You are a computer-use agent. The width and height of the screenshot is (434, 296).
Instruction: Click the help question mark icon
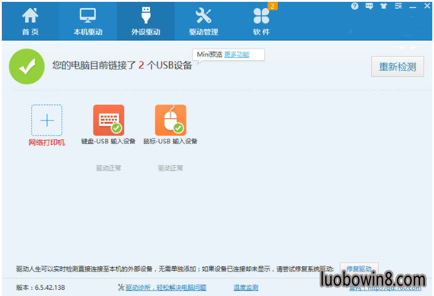click(x=355, y=6)
